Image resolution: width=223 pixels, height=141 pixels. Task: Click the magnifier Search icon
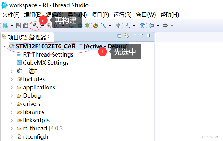103,26
